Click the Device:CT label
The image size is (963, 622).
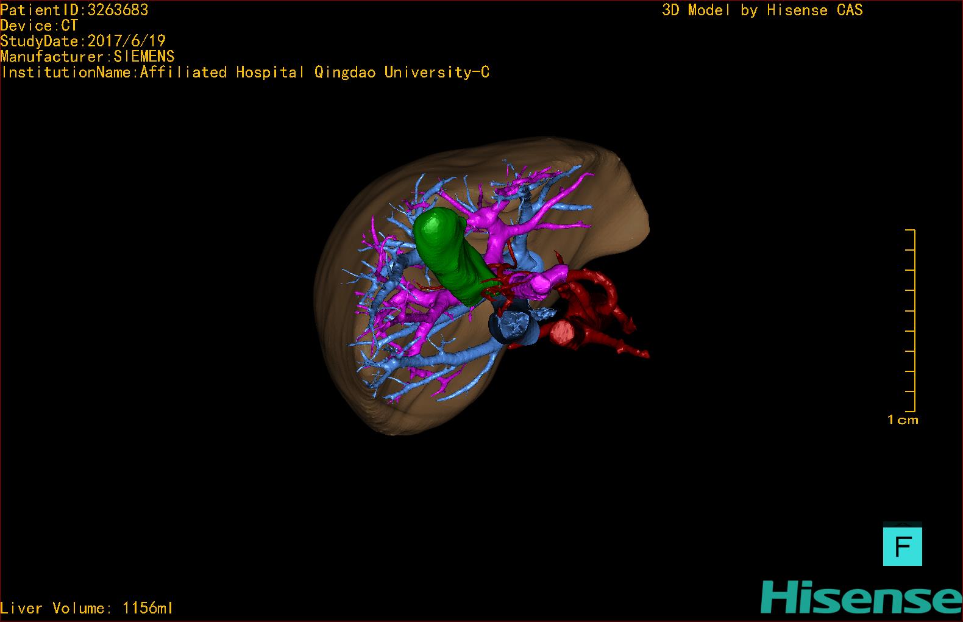39,26
